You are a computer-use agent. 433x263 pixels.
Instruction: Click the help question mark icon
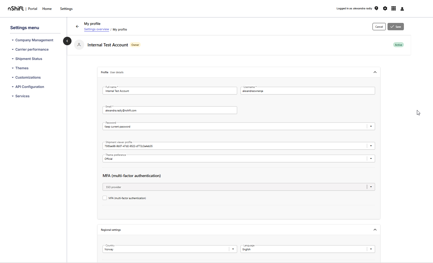point(376,8)
